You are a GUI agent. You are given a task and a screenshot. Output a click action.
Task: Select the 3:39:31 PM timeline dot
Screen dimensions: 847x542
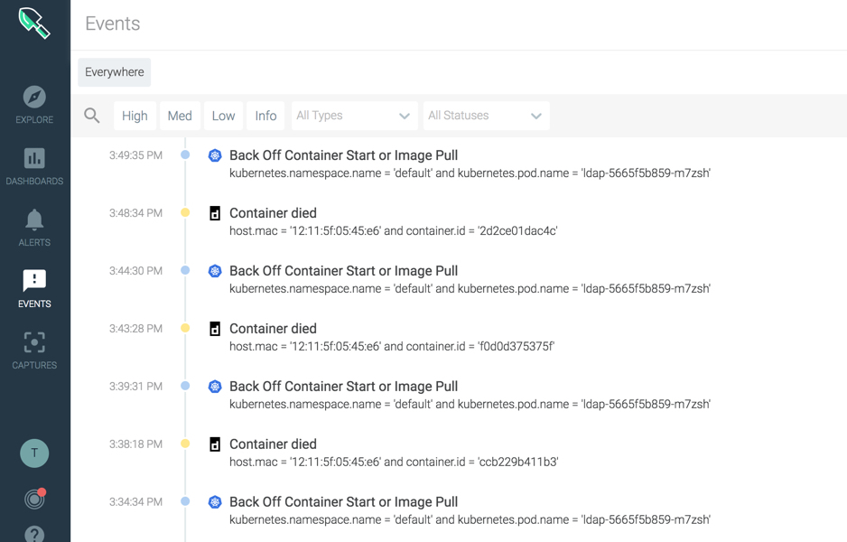pos(185,386)
